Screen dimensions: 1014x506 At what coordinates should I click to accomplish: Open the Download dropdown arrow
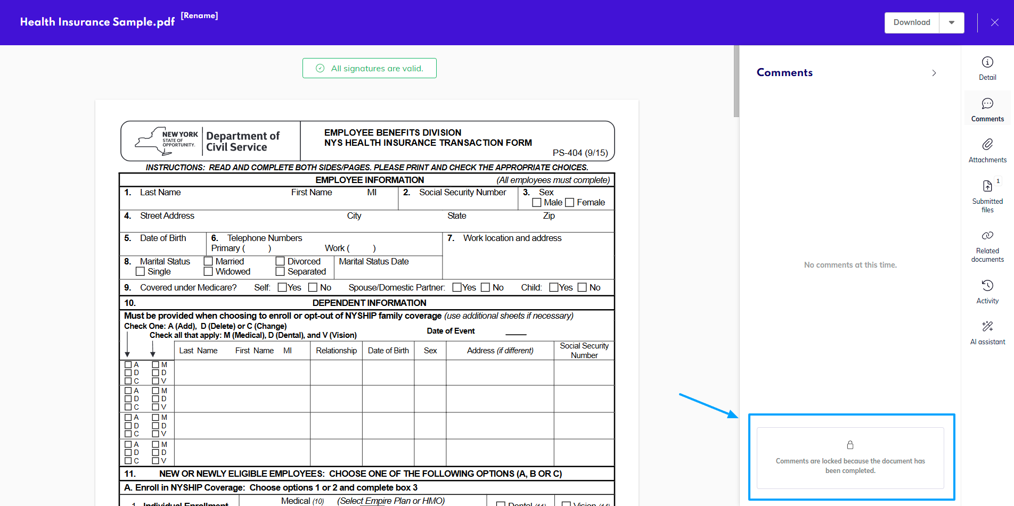pos(951,23)
